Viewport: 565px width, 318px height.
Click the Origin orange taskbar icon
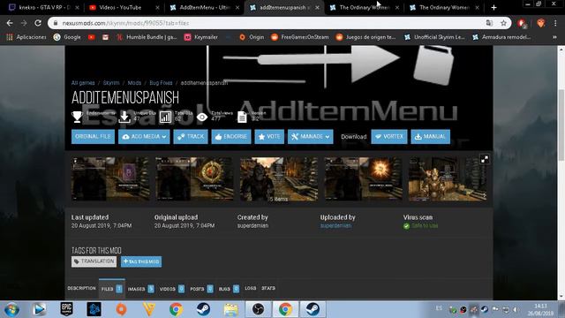(122, 309)
